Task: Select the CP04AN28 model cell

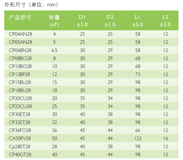Action: tap(21, 34)
